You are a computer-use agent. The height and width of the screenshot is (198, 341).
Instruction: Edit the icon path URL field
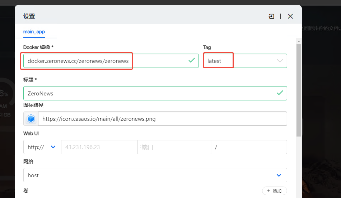click(x=163, y=119)
